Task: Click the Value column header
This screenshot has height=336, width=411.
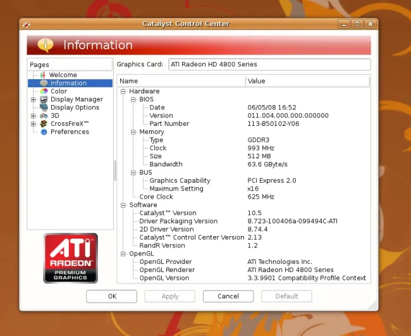Action: 307,81
